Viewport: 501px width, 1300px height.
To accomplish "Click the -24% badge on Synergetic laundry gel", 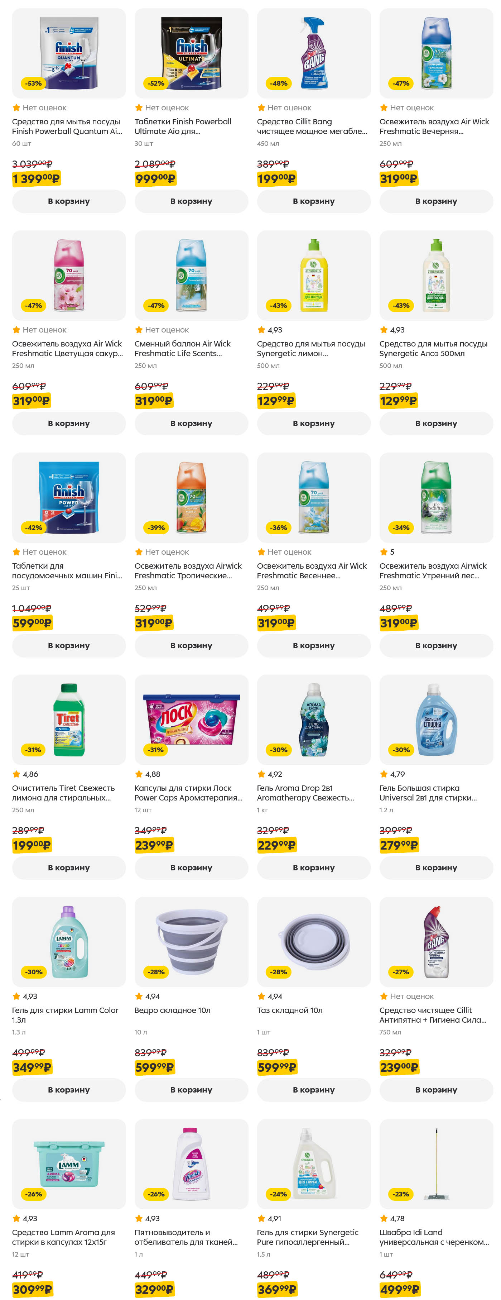I will (x=279, y=1194).
